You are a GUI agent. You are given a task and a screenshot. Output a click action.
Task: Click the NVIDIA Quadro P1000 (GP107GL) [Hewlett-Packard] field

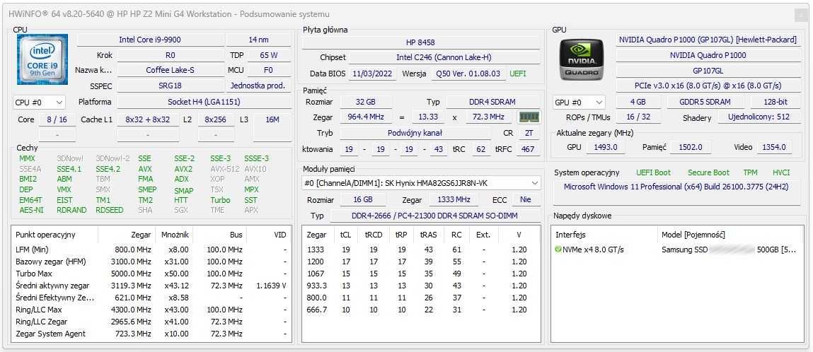[x=708, y=40]
